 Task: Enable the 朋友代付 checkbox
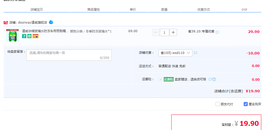coord(218,104)
